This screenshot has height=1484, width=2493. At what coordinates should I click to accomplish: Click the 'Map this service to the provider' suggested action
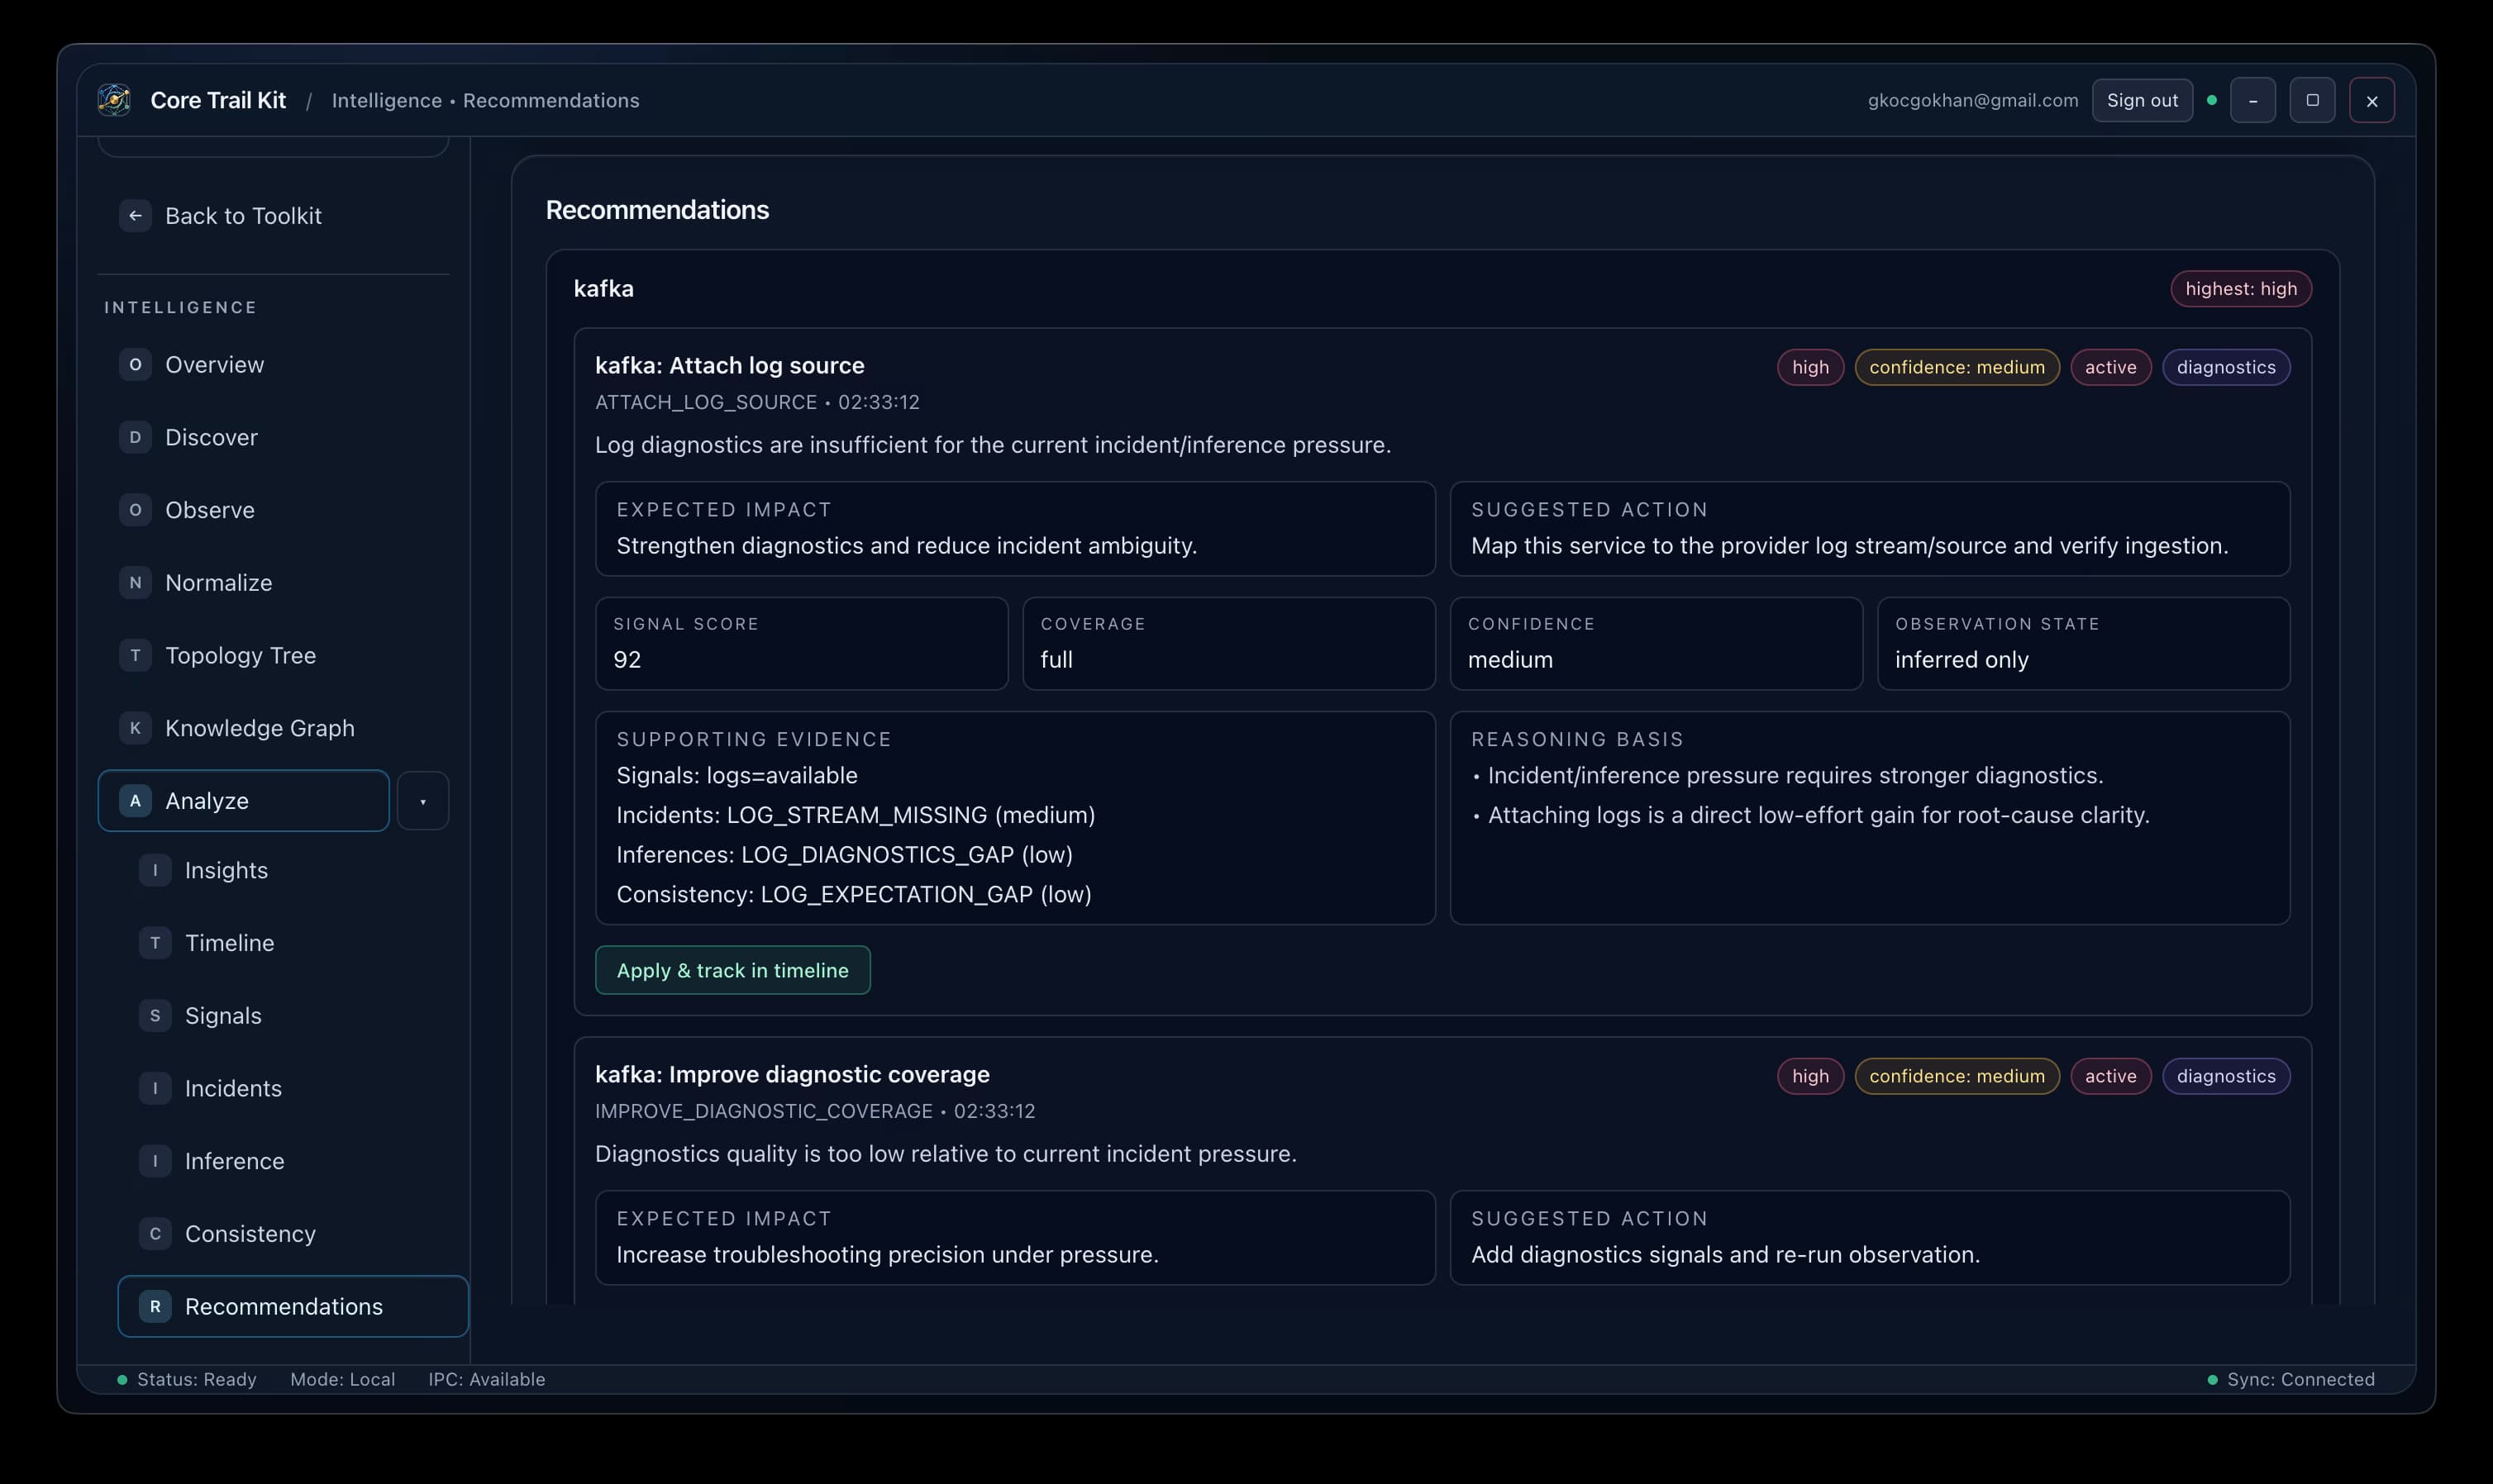1850,546
